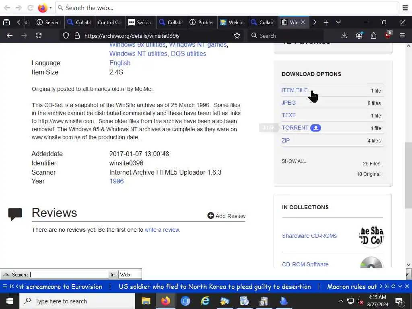
Task: Close the active 'Win' tab
Action: tap(303, 23)
